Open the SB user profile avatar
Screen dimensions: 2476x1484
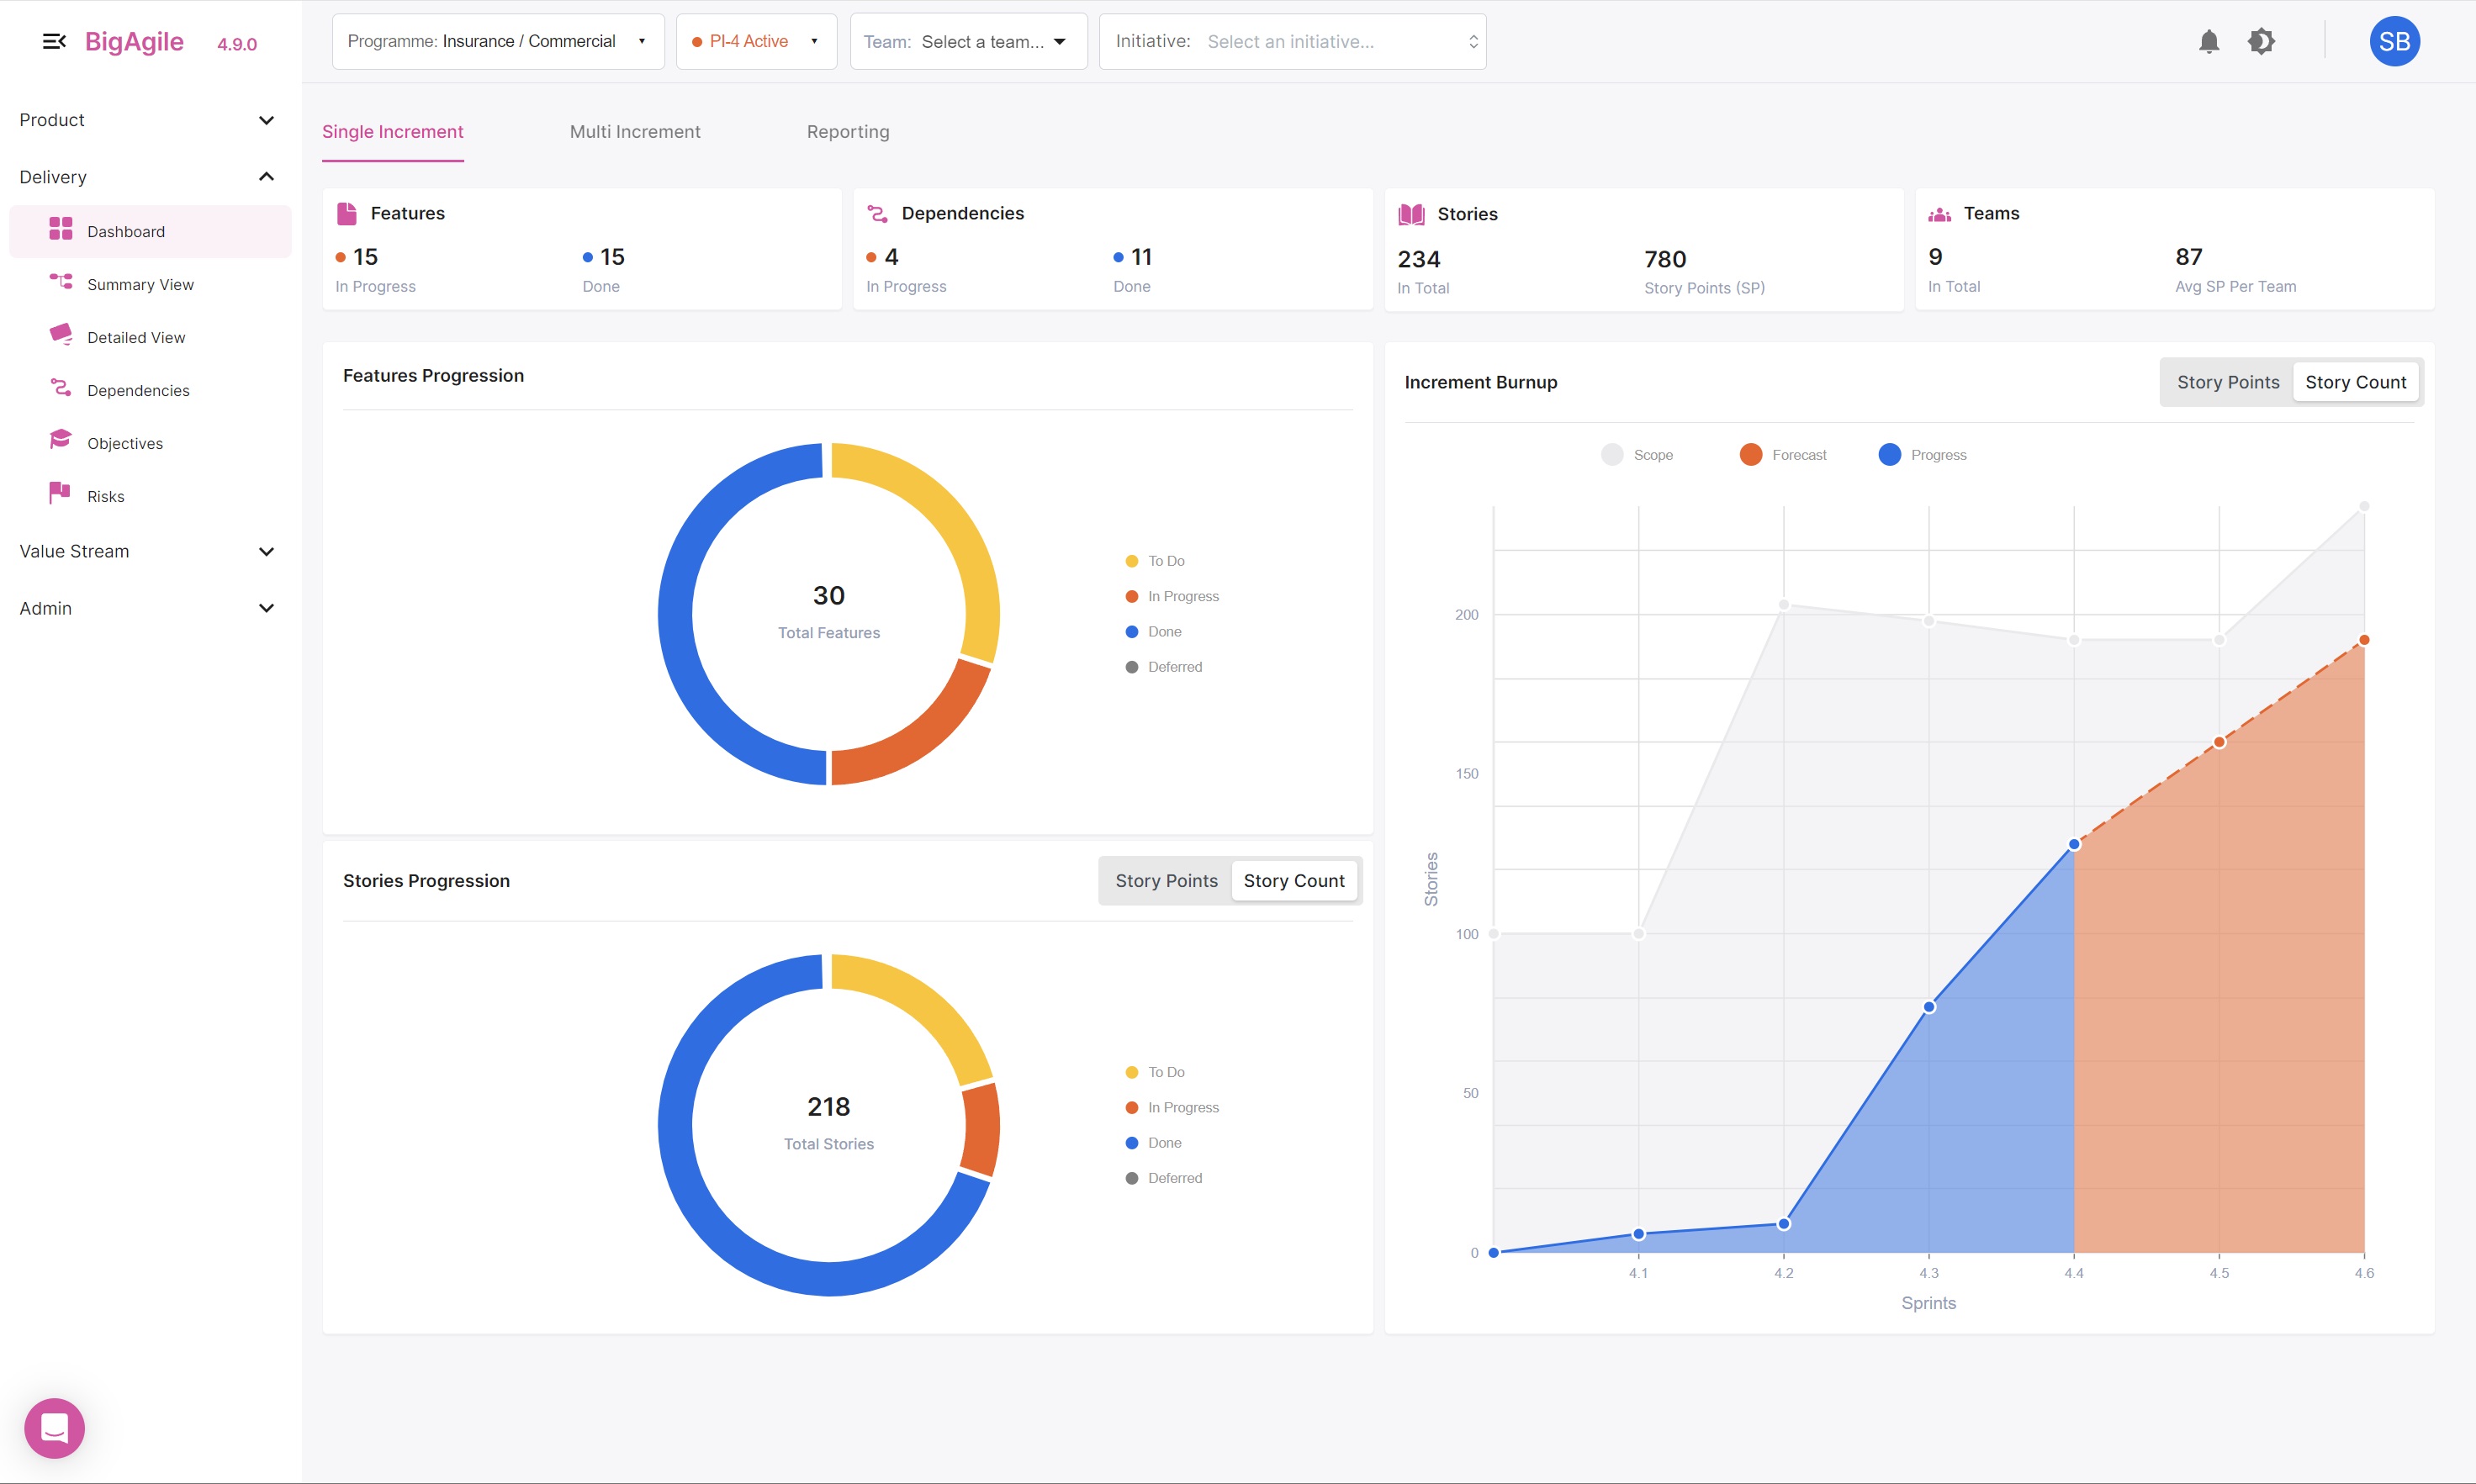pyautogui.click(x=2394, y=41)
